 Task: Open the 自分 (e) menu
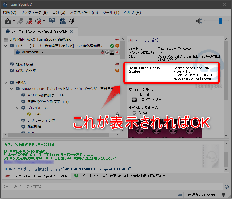(x=59, y=13)
